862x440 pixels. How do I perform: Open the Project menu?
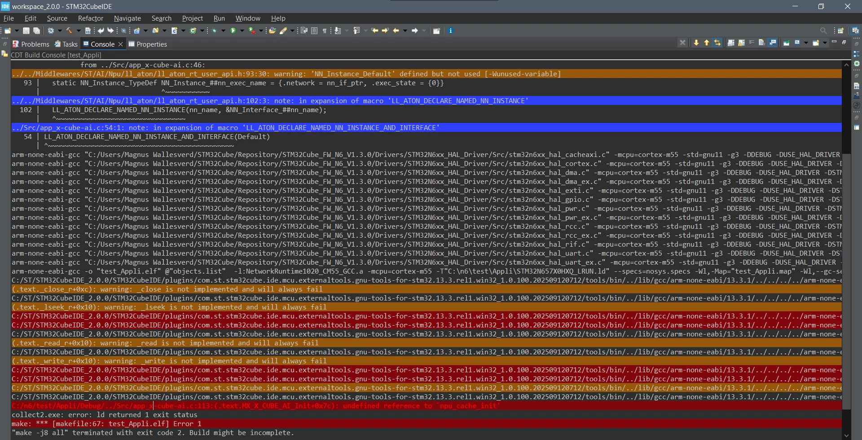pos(192,18)
